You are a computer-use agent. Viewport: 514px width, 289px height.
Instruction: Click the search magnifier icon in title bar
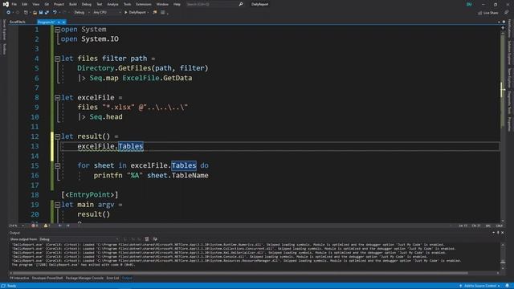point(241,4)
